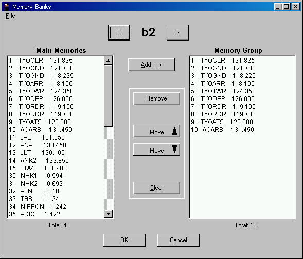Screen dimensions: 303x259
Task: Clear the memory group list
Action: click(x=156, y=188)
